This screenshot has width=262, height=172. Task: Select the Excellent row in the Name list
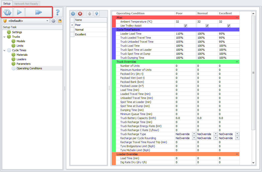[x=81, y=34]
